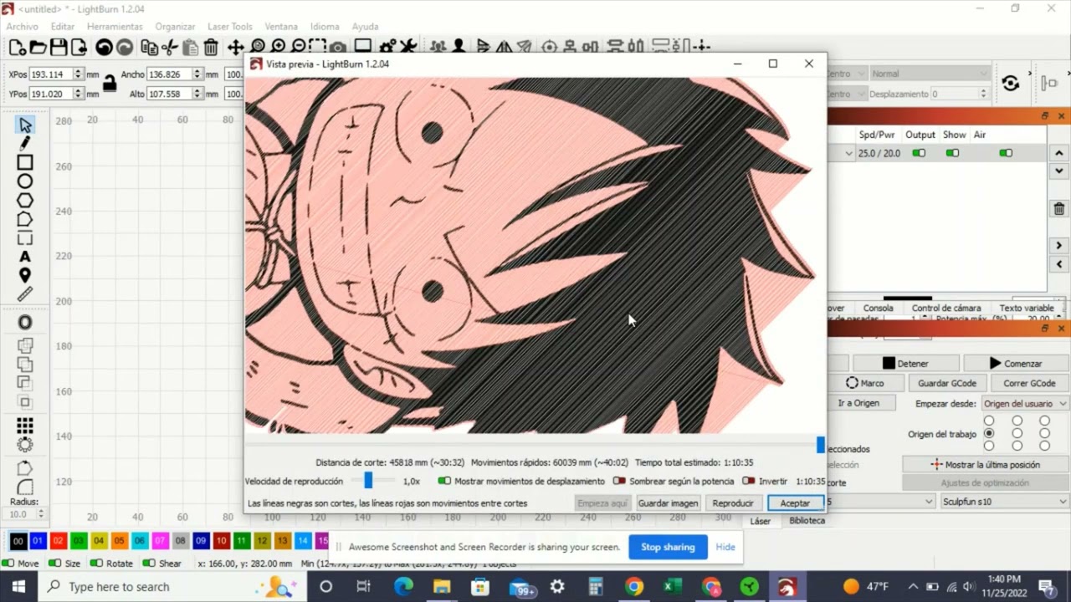1071x602 pixels.
Task: Click the Alto value spinner arrows
Action: (x=197, y=94)
